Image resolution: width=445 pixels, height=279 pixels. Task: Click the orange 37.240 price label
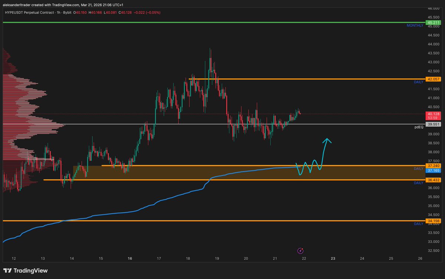[434, 166]
